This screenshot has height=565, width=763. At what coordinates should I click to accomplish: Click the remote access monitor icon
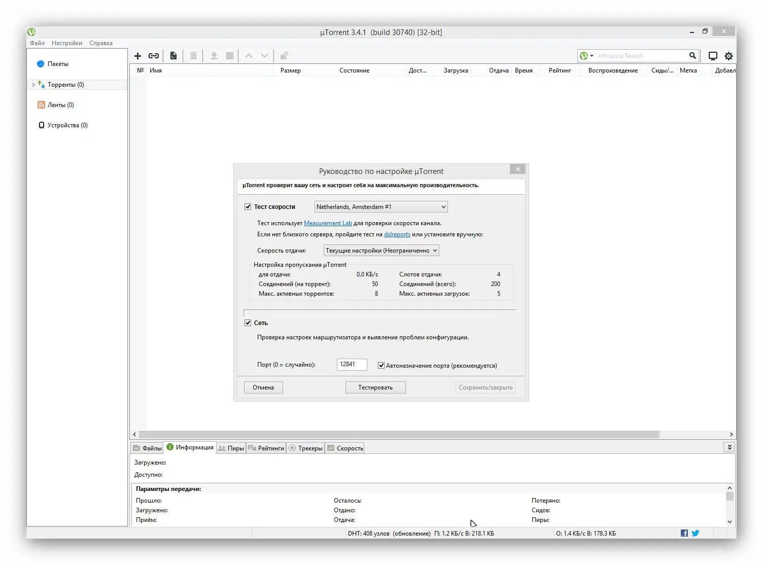713,56
